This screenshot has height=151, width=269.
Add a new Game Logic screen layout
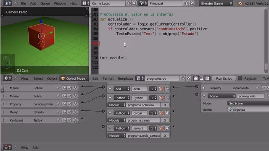tap(128, 3)
